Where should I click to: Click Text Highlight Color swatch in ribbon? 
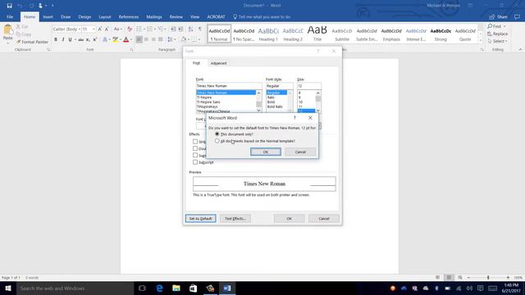[x=115, y=39]
